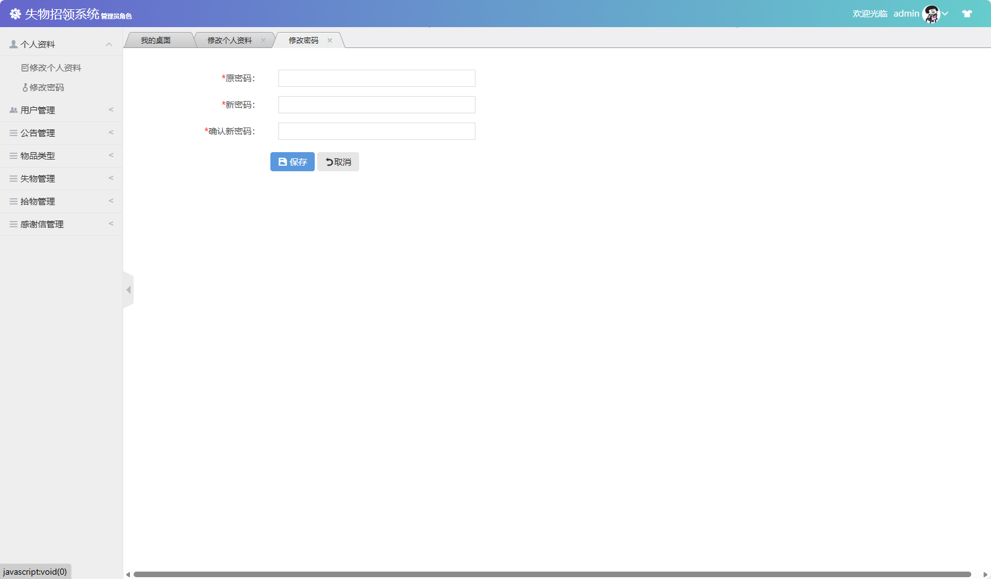Click the list icon beside 公告管理

point(14,133)
